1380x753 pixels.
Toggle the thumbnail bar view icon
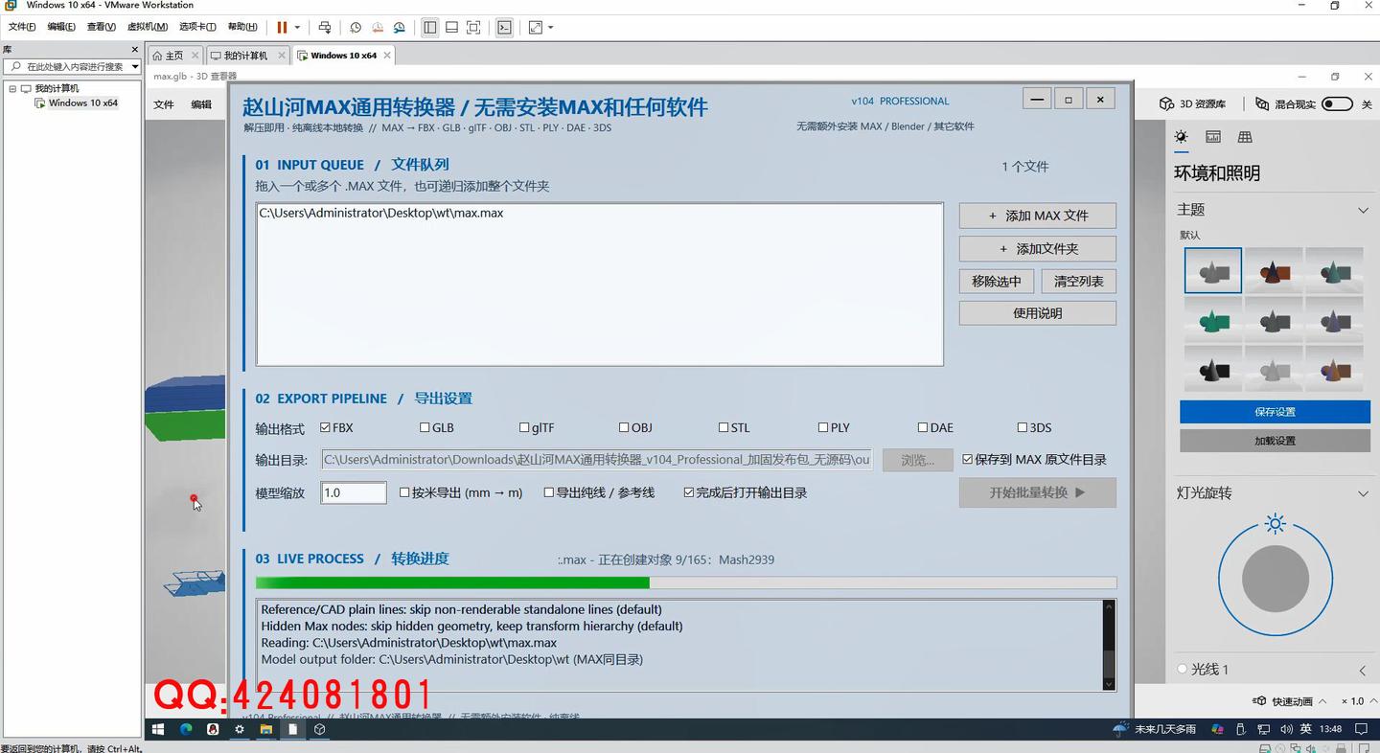(x=451, y=28)
